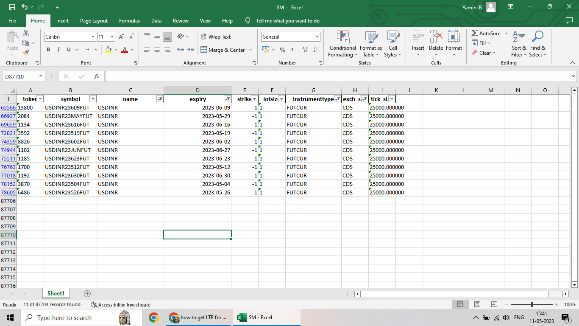Click the AutoSum button

coord(486,33)
